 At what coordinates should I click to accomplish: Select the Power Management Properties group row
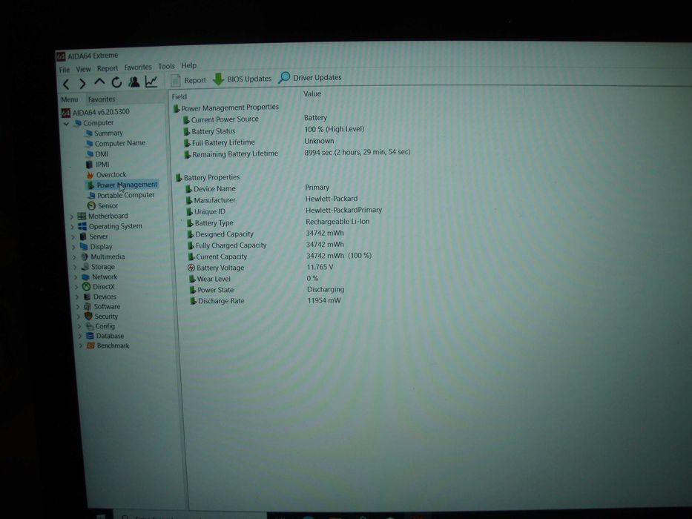(226, 108)
